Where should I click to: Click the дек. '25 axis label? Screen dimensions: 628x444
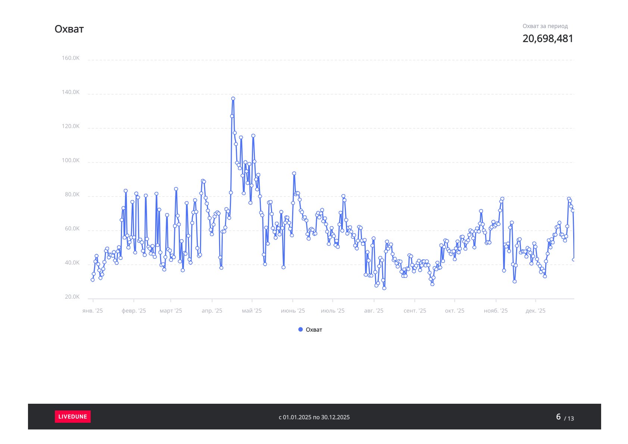point(535,311)
